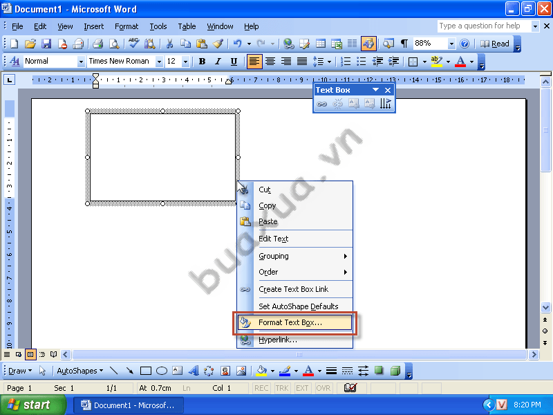Choose Edit Text in context menu

pos(295,239)
